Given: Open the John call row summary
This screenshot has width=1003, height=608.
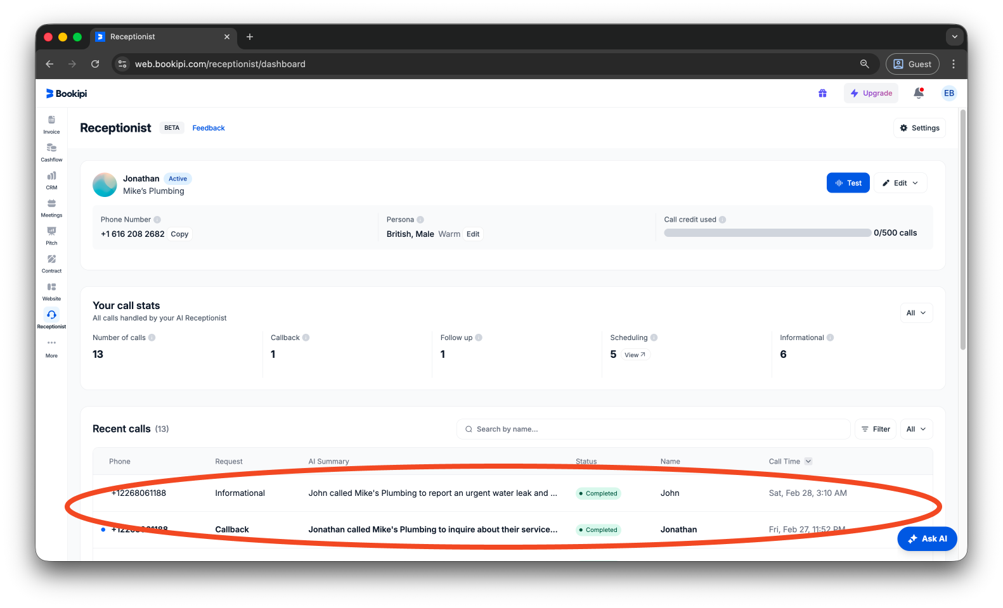Looking at the screenshot, I should point(433,493).
